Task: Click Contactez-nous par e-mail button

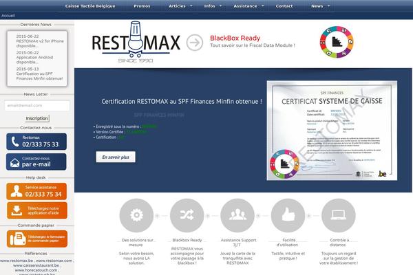Action: coord(36,162)
